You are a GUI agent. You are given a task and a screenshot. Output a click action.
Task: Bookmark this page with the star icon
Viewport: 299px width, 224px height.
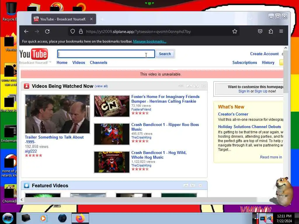[235, 31]
